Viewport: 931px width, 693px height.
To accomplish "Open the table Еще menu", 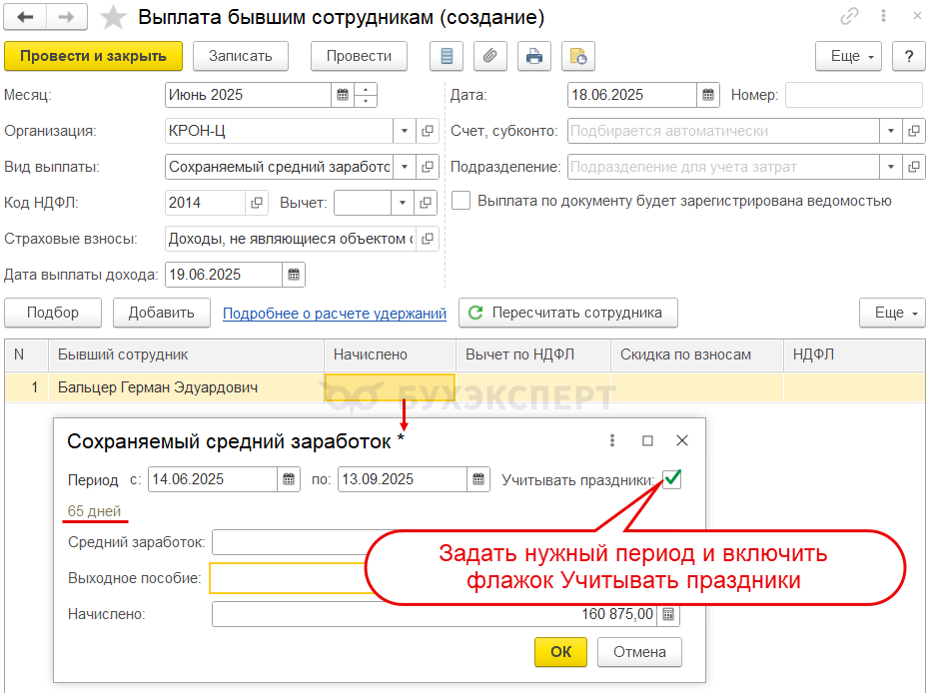I will (892, 313).
